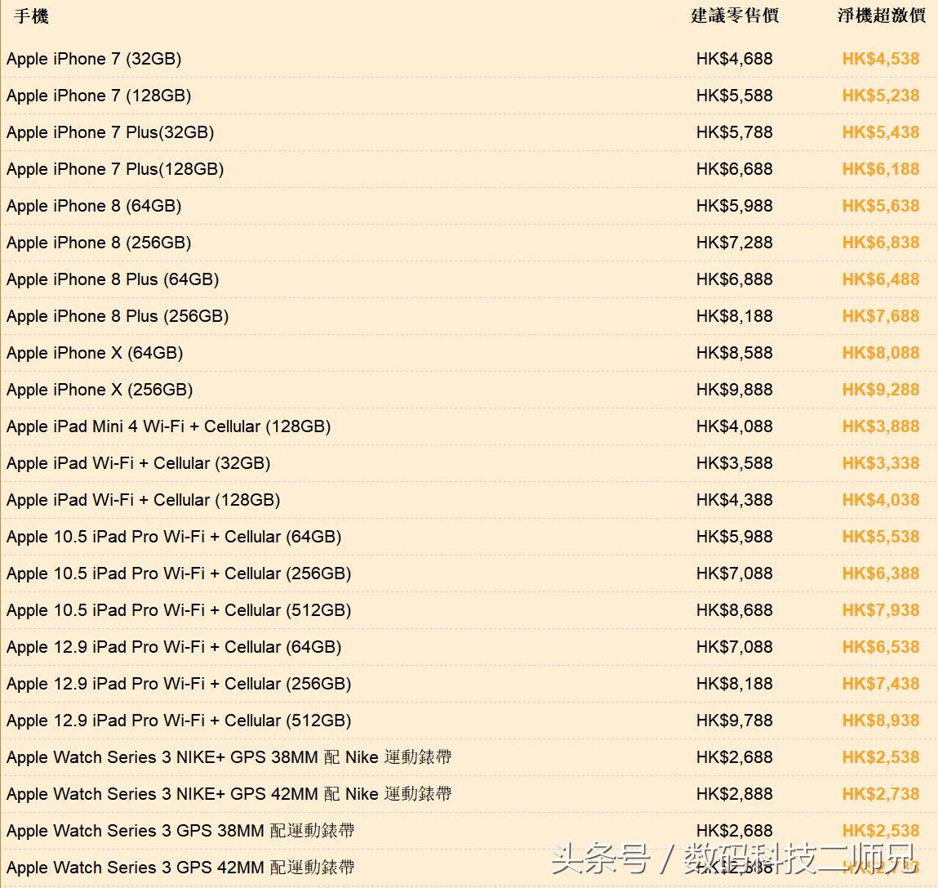Click orange sale price HK$6,488

click(x=881, y=279)
